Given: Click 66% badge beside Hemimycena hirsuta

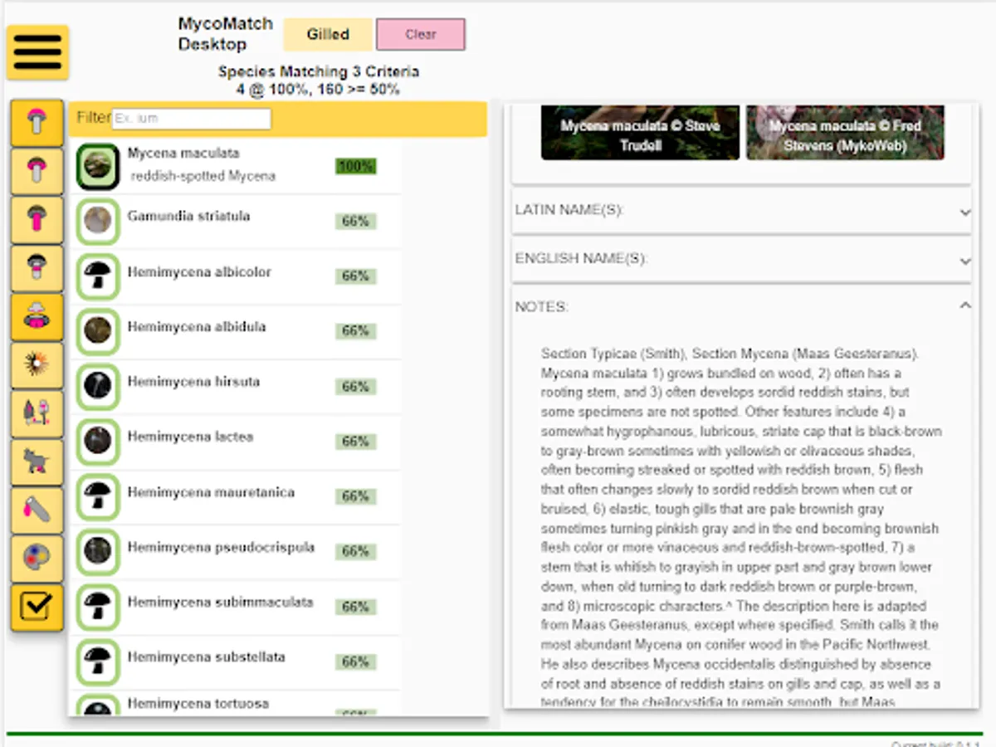Looking at the screenshot, I should coord(356,387).
